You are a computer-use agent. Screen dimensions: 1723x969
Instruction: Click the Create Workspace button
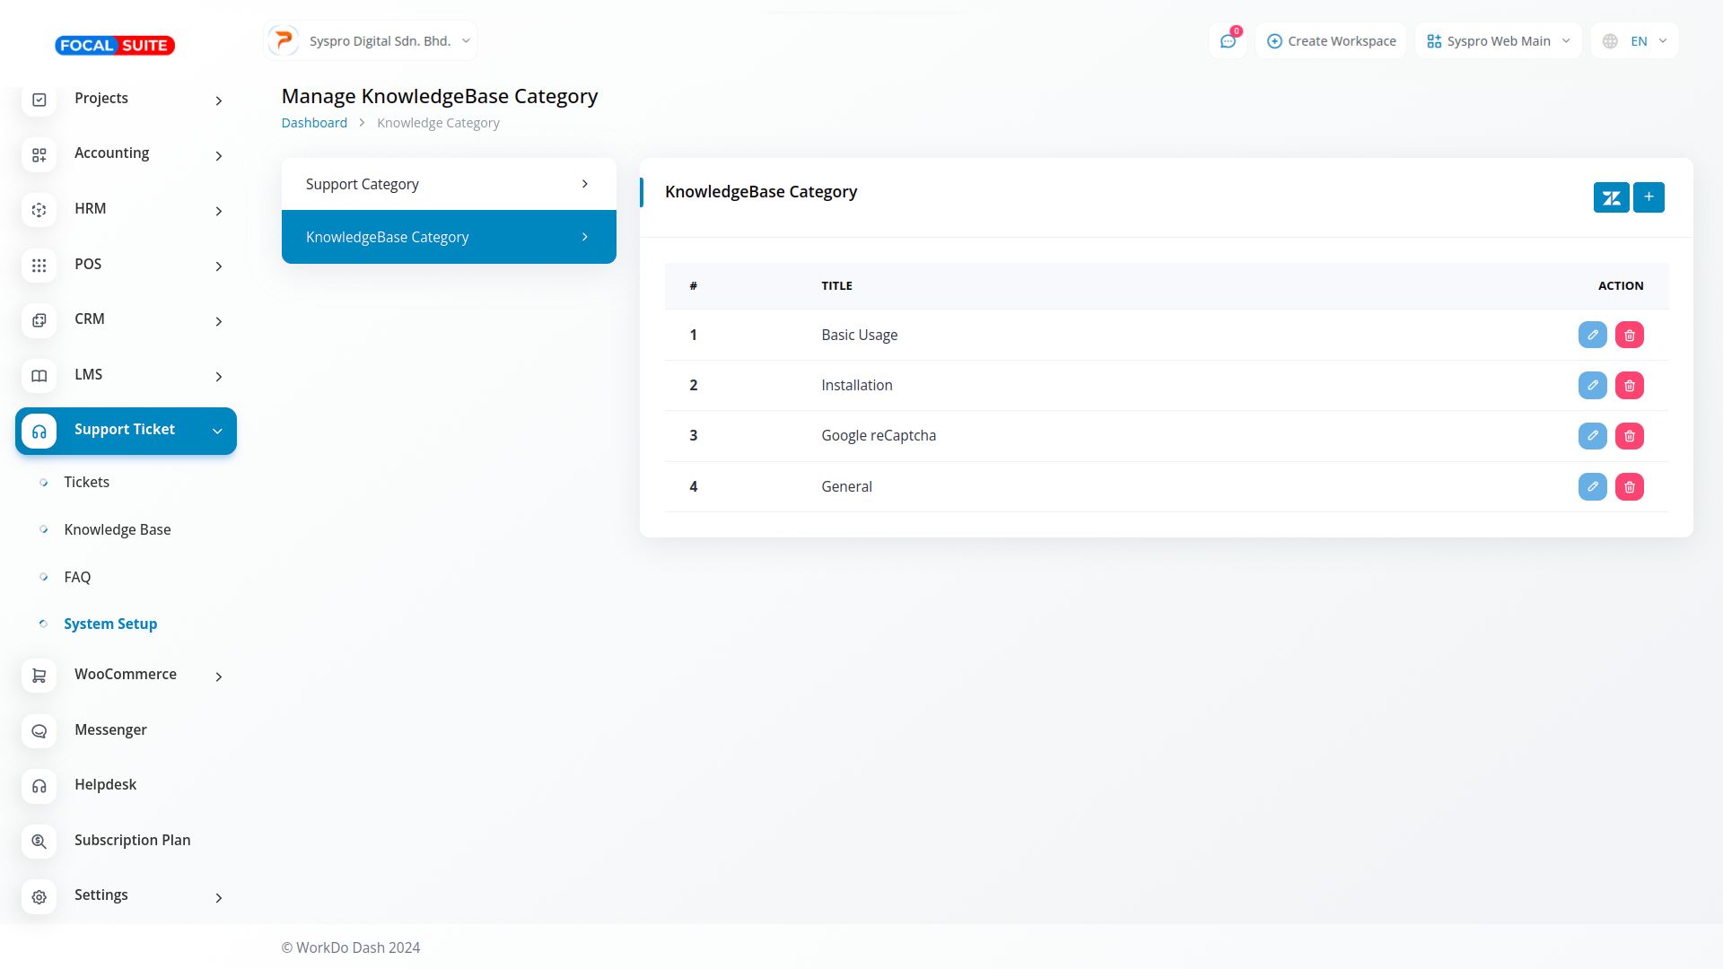click(x=1331, y=41)
